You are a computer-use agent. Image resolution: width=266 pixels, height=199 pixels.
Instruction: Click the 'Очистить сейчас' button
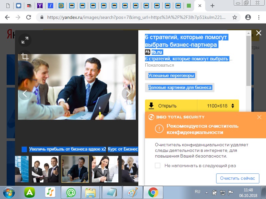pyautogui.click(x=238, y=178)
